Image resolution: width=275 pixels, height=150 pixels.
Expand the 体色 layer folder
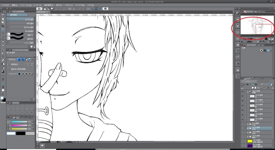pos(248,133)
